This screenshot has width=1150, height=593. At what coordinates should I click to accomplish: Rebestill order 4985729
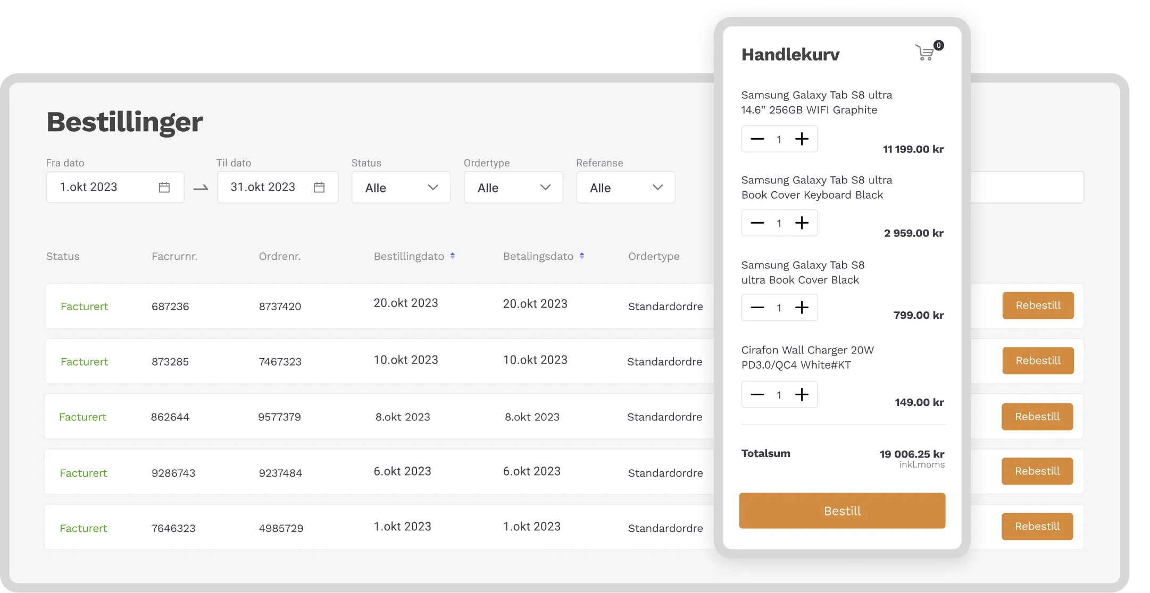(x=1037, y=527)
